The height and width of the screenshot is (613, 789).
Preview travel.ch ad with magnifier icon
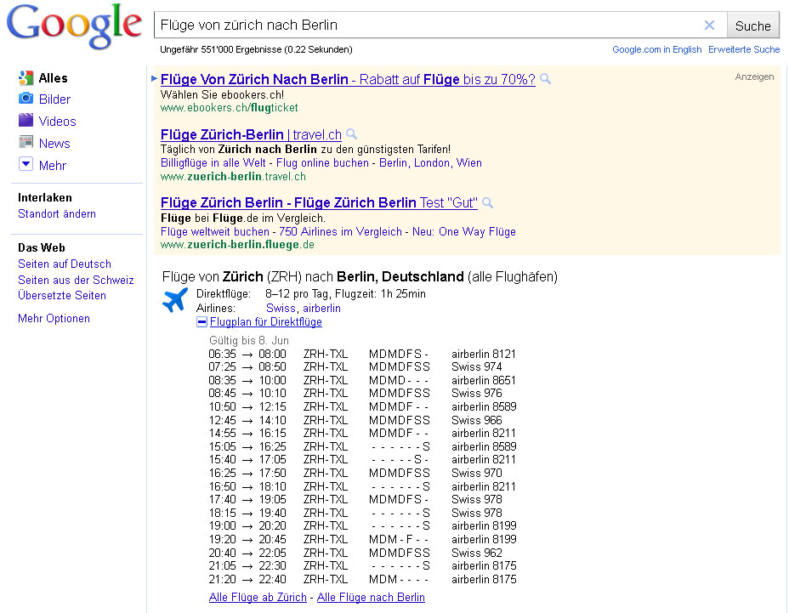(352, 133)
